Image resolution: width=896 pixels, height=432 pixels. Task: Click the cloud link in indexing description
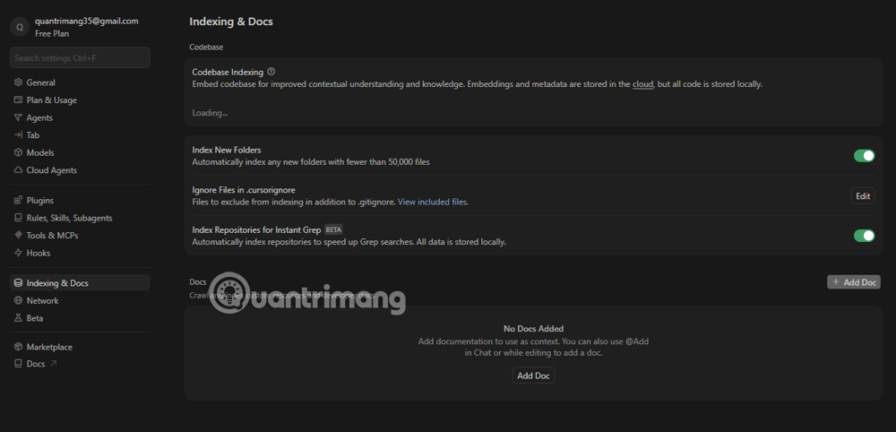[642, 84]
